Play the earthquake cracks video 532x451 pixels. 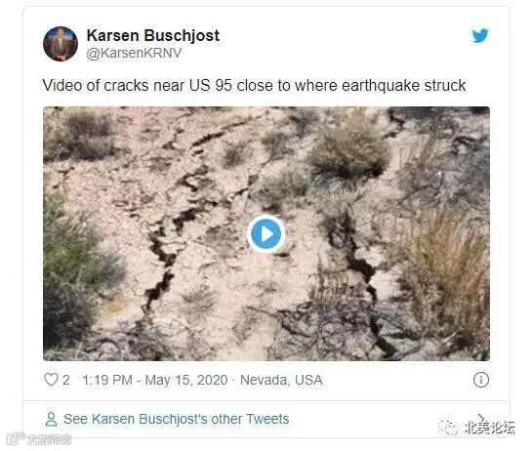(x=266, y=234)
